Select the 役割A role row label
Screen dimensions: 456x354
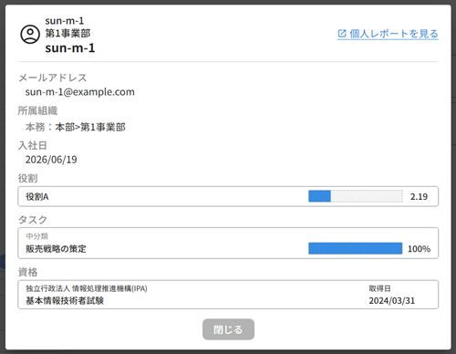37,197
